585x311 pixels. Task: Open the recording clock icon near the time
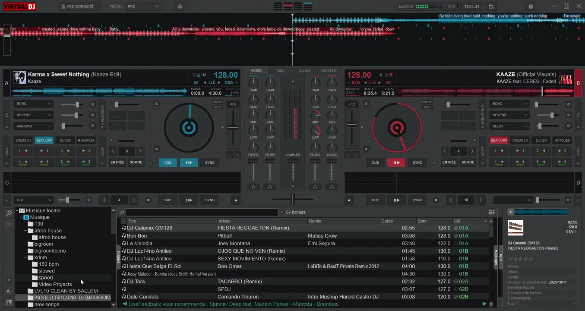pyautogui.click(x=491, y=6)
